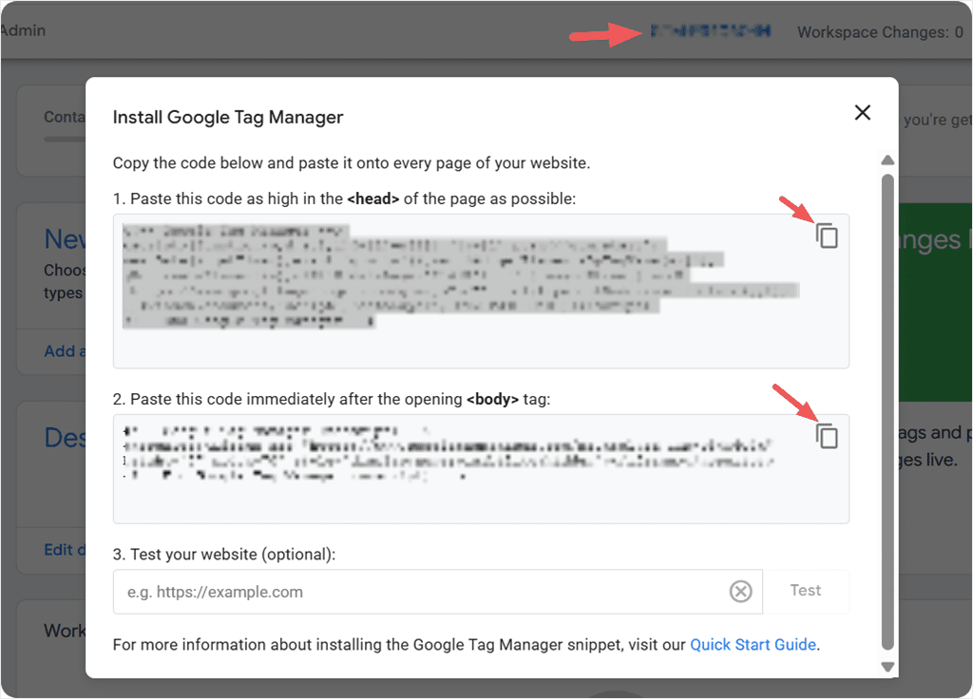
Task: Select the body code snippet text area
Action: coord(481,469)
